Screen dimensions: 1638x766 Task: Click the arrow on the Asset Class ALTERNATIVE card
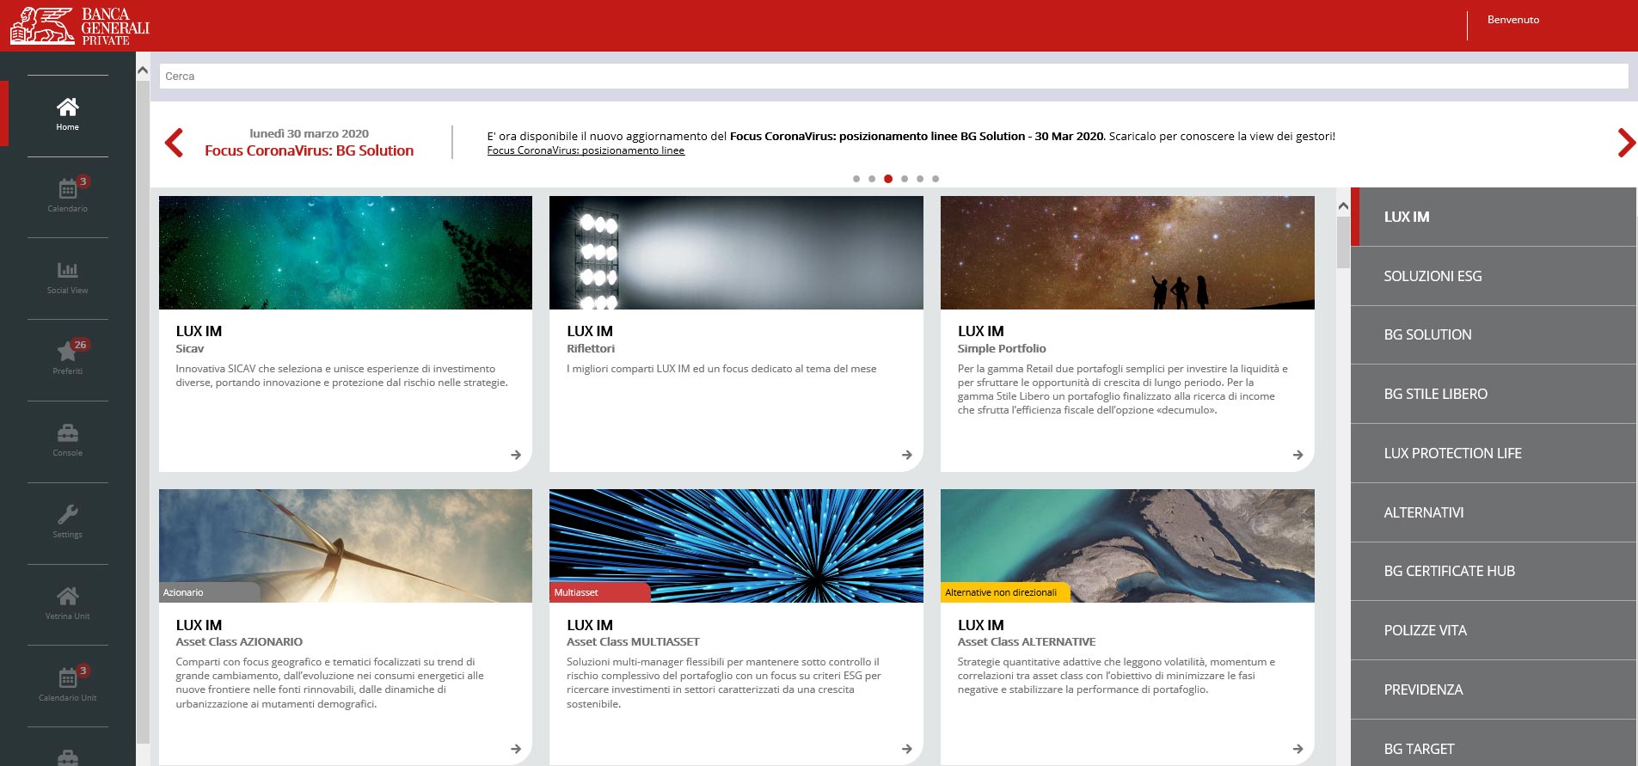(1298, 749)
